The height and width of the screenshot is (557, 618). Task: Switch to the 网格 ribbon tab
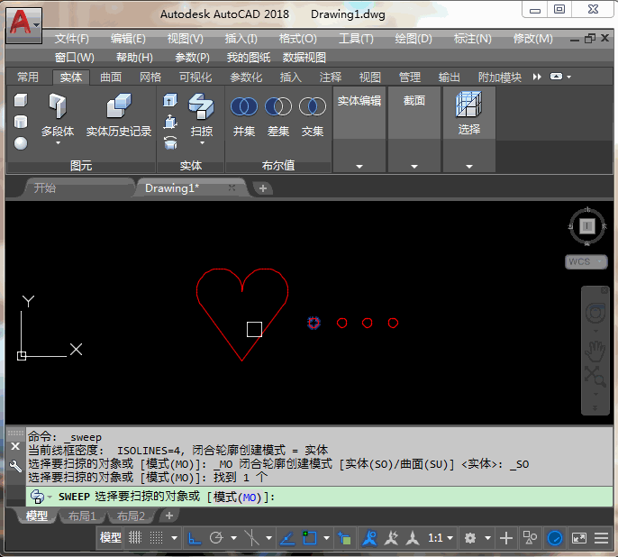150,77
